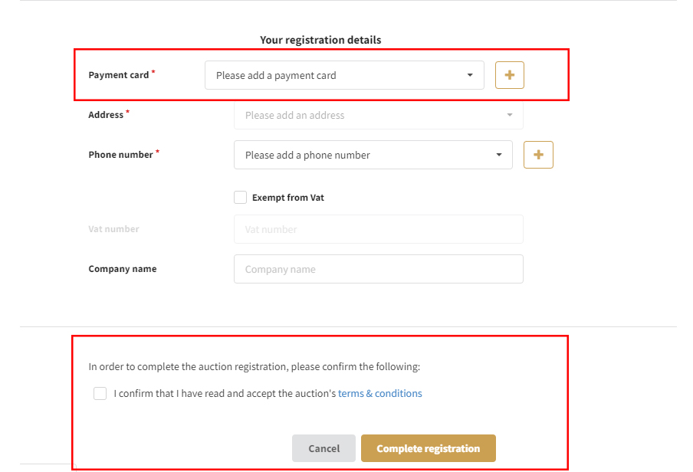The height and width of the screenshot is (472, 693).
Task: Click the 'Phone number' field label
Action: click(x=121, y=155)
